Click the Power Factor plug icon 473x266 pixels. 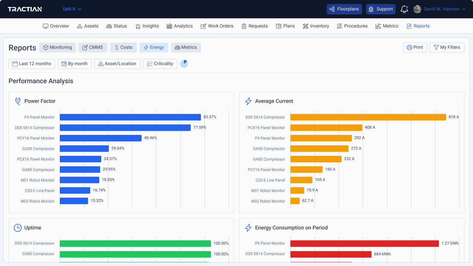pos(18,101)
